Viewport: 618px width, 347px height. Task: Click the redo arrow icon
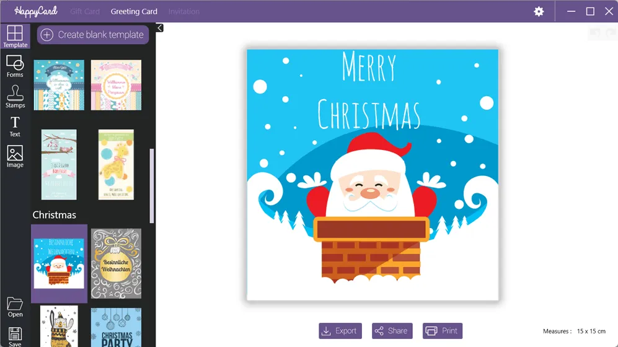click(x=611, y=33)
